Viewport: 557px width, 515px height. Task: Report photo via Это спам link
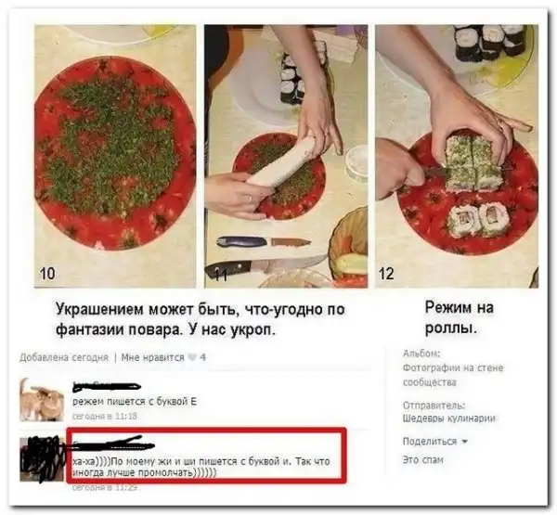[422, 460]
